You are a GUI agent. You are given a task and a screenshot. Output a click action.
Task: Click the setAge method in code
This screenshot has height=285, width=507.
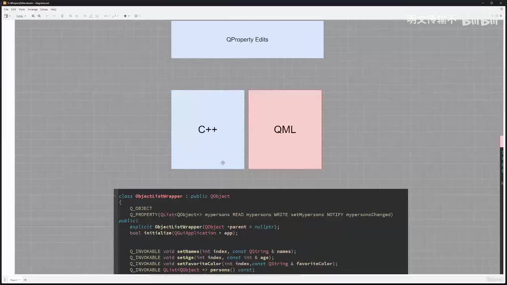pos(185,258)
